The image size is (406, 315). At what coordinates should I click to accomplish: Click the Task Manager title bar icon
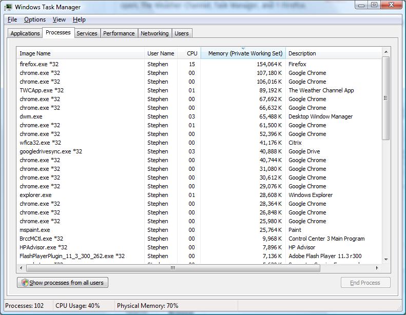pos(9,6)
